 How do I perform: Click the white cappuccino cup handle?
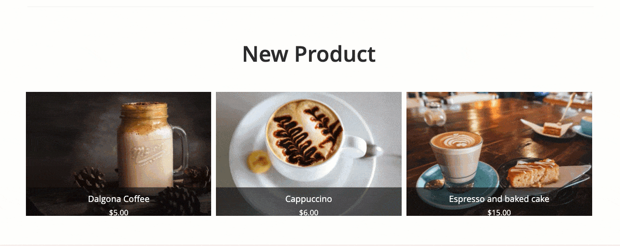pyautogui.click(x=366, y=148)
